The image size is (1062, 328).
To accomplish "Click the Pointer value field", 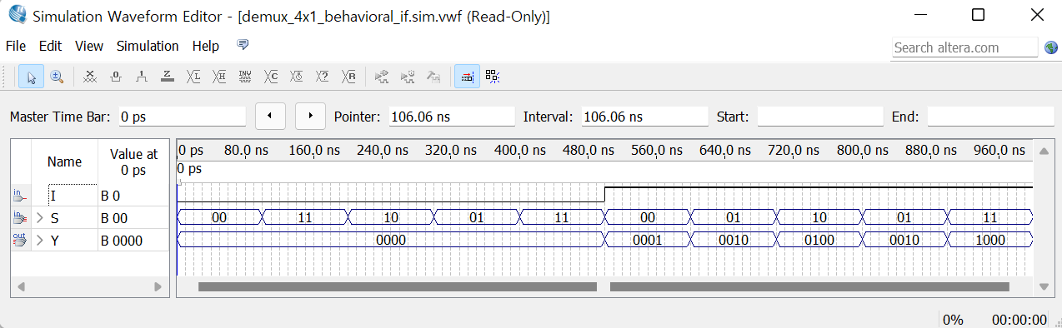I will pyautogui.click(x=452, y=117).
